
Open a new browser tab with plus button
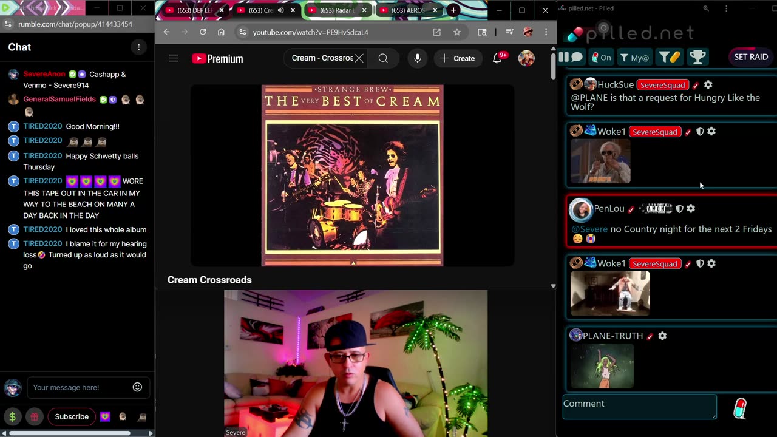point(453,10)
